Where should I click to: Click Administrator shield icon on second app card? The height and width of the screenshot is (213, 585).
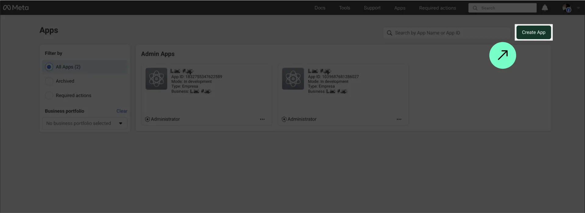(284, 119)
